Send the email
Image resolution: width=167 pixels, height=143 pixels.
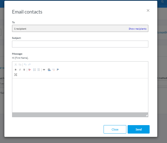(x=138, y=129)
